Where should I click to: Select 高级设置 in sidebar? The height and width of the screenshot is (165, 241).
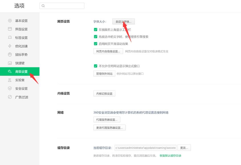[x=20, y=71]
